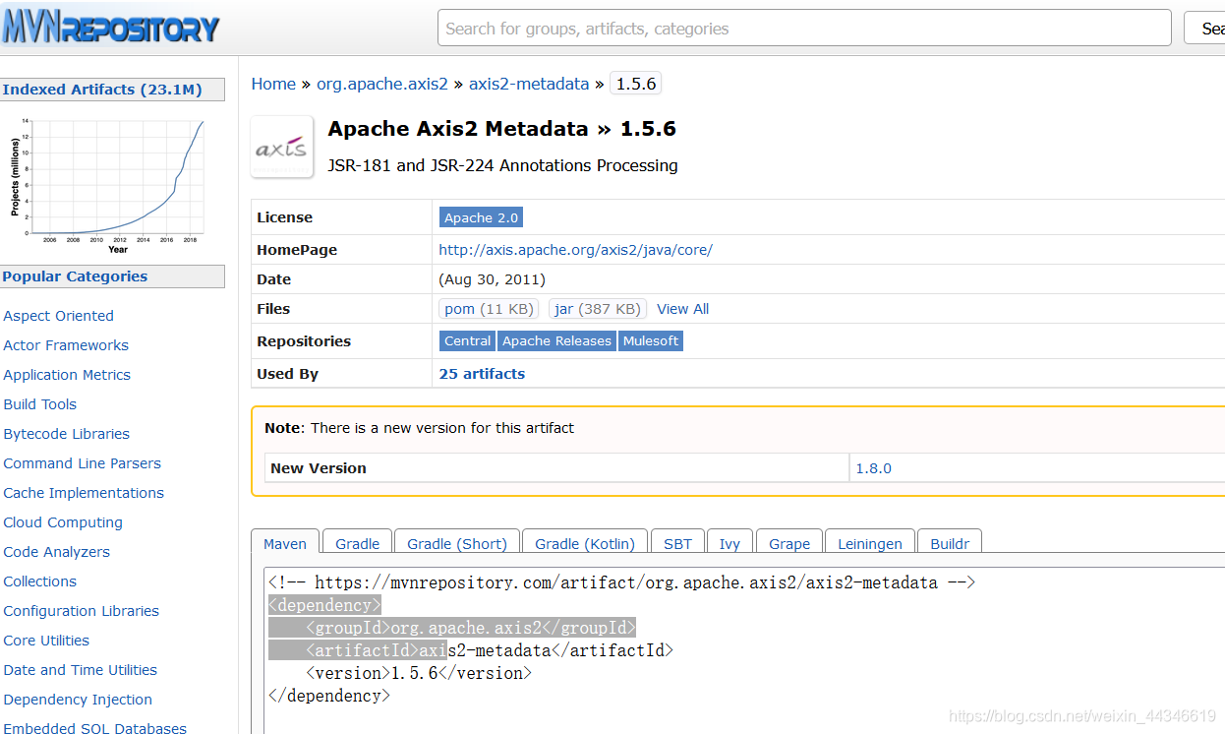Open Code Analyzers category

[x=56, y=552]
